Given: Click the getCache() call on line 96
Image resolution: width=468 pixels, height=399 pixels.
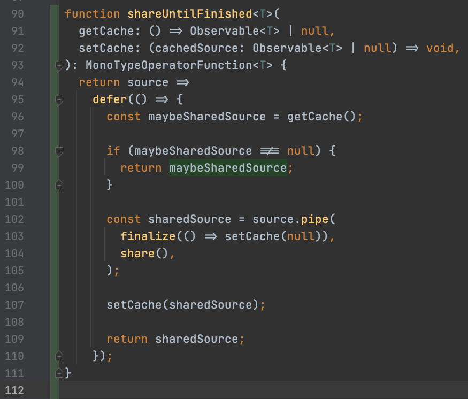Looking at the screenshot, I should [x=321, y=117].
